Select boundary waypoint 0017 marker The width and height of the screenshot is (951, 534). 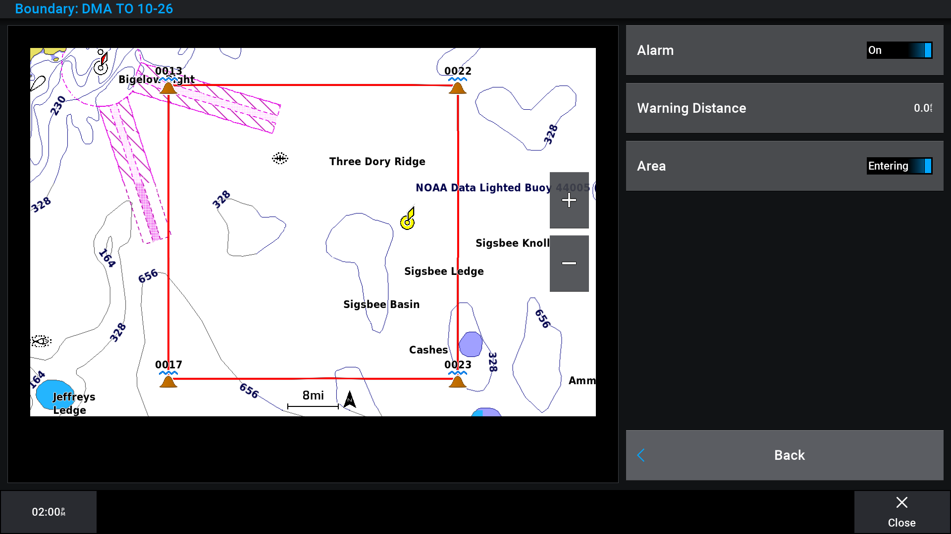(x=168, y=380)
